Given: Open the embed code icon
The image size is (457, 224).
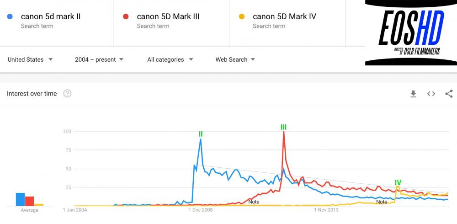Looking at the screenshot, I should point(431,94).
